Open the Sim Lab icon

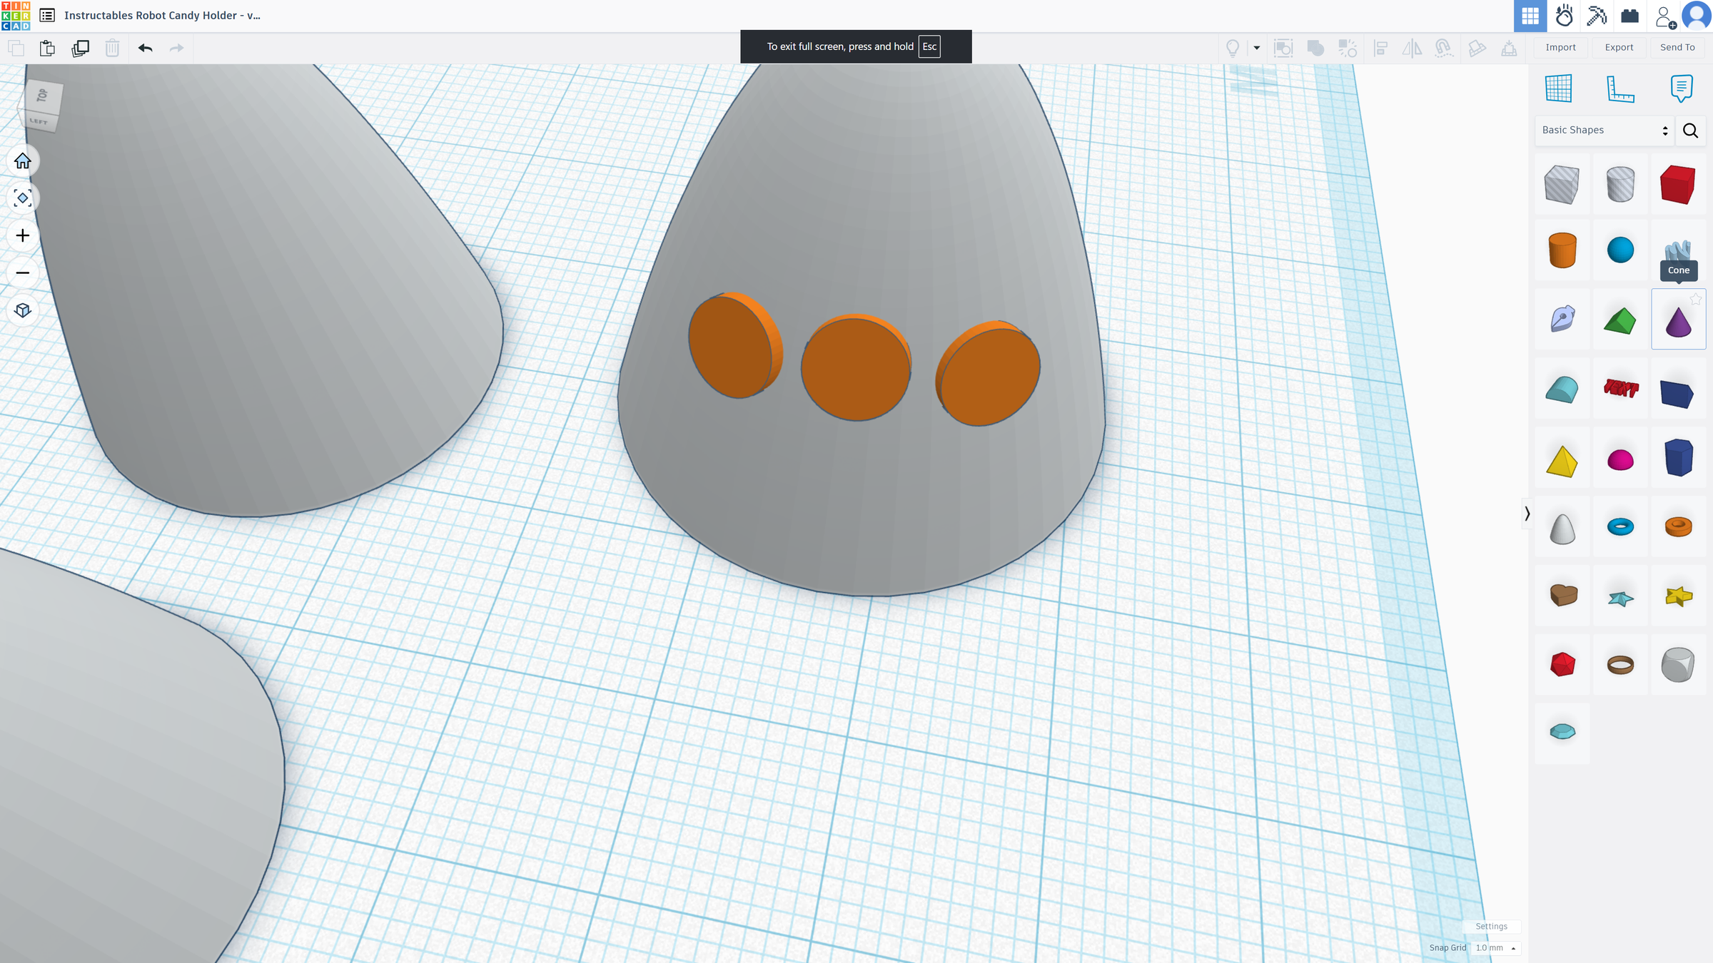pos(1564,16)
